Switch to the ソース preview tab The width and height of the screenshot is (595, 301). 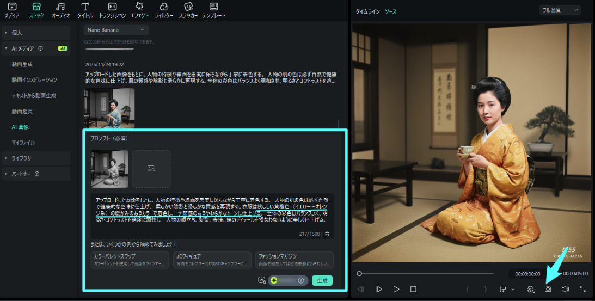(390, 12)
